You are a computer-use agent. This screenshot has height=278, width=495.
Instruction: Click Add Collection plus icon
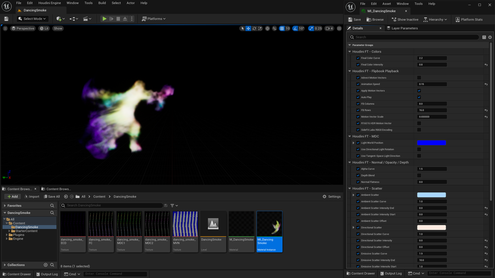tap(46, 265)
